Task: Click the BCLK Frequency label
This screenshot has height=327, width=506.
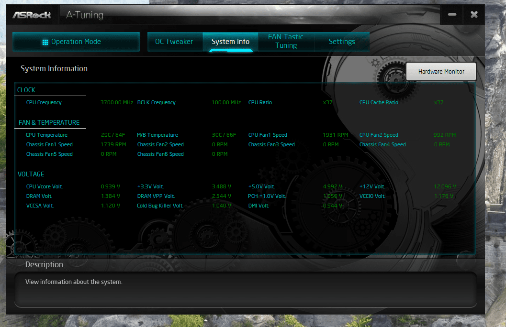Action: coord(157,102)
